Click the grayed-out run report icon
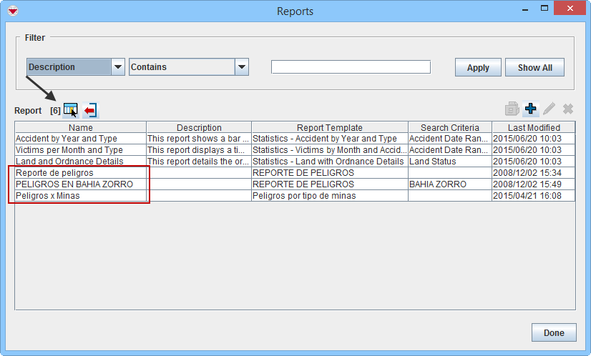The image size is (591, 356). [x=512, y=109]
